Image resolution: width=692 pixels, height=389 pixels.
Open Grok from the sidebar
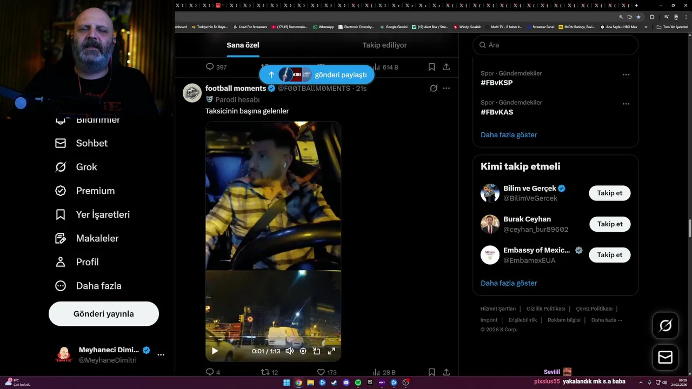pyautogui.click(x=76, y=167)
